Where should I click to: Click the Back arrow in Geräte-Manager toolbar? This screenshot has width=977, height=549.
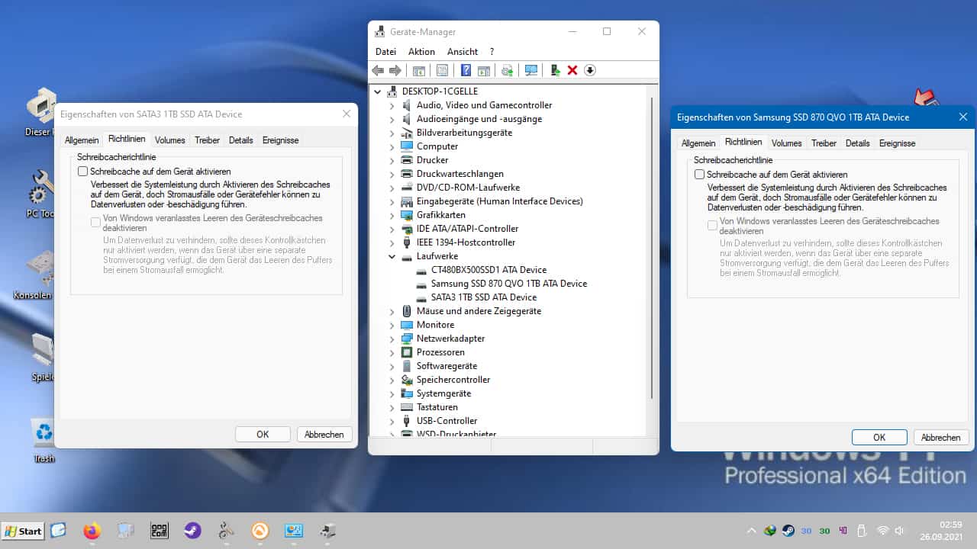[378, 70]
